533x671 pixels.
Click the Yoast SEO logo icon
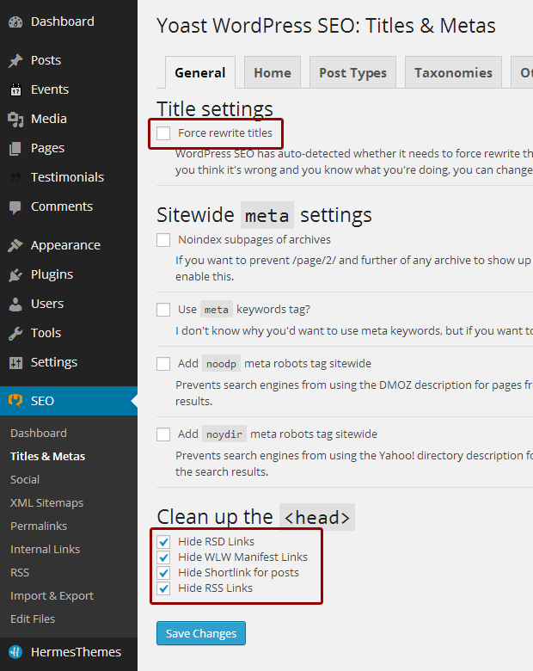(x=15, y=401)
